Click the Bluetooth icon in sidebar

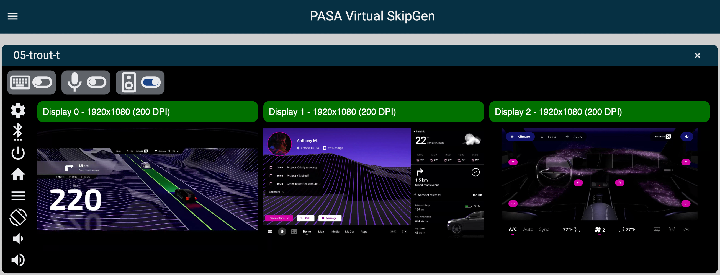tap(18, 131)
